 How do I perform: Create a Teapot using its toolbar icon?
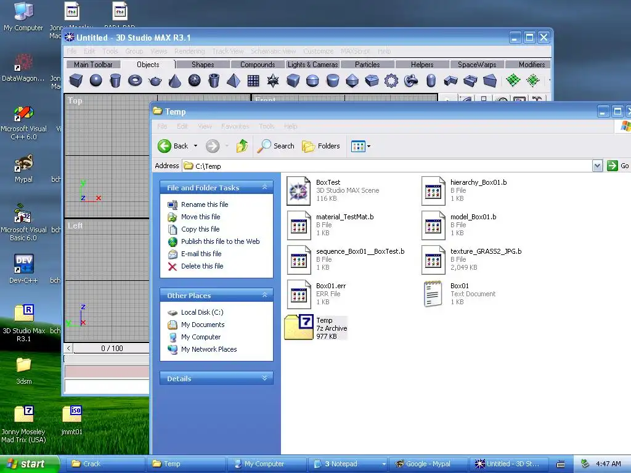tap(155, 81)
